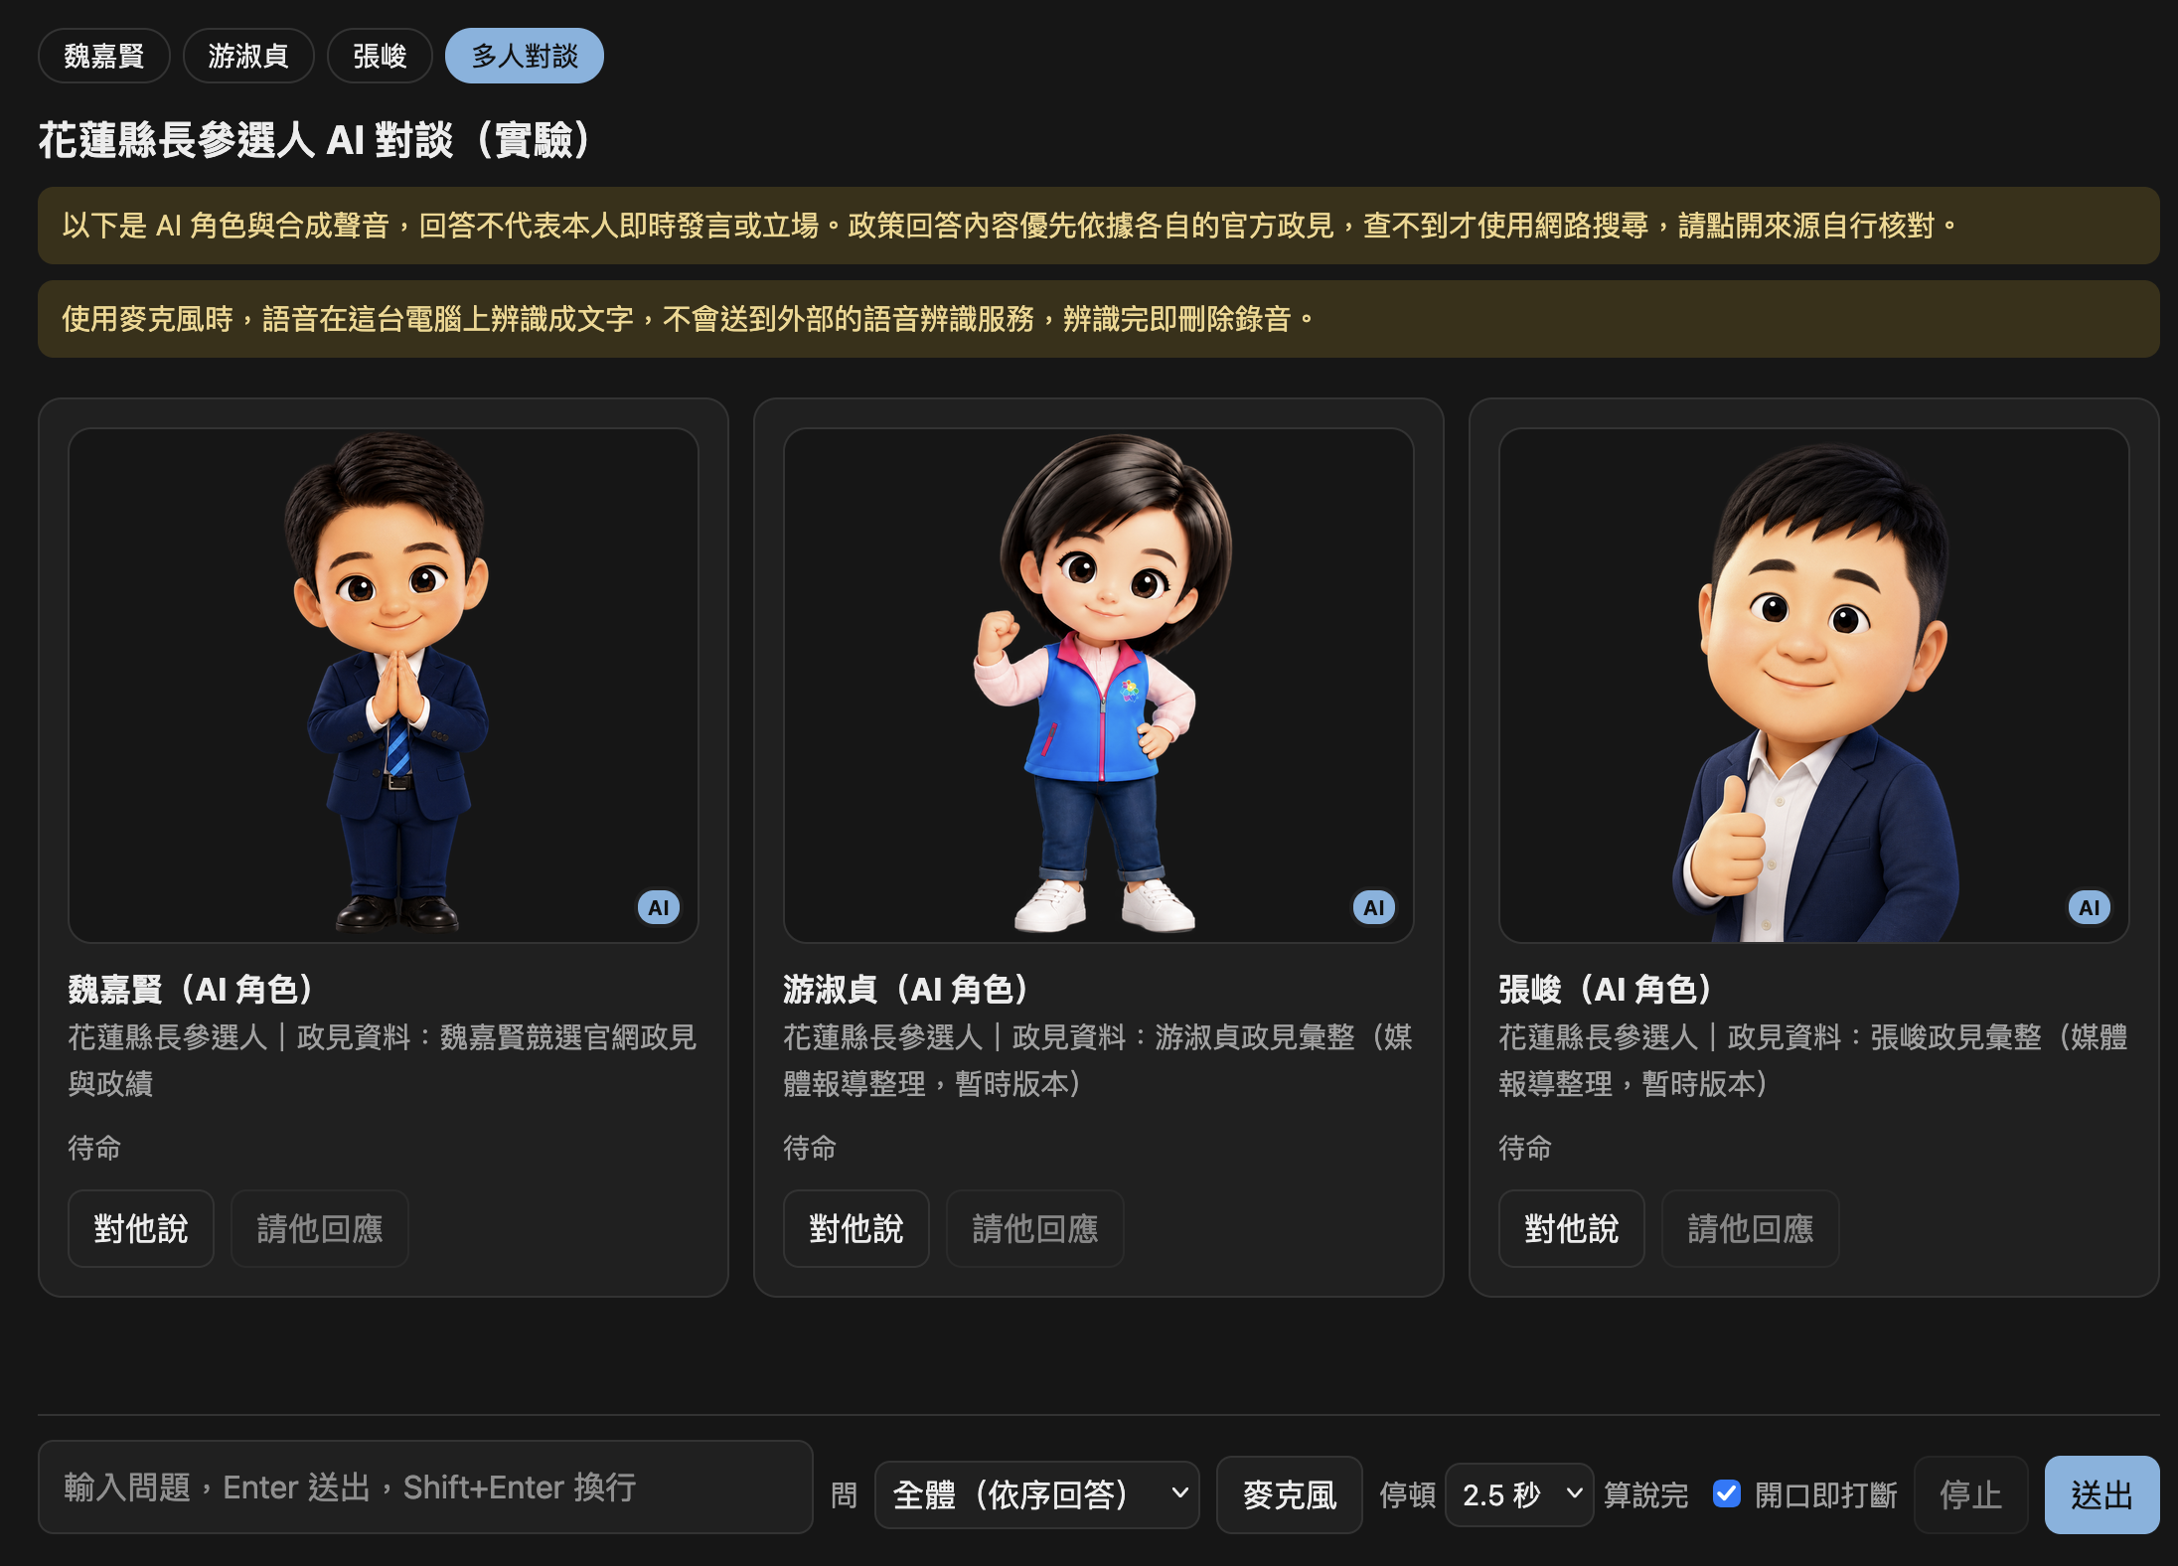
Task: Click the 使用麥克風時 privacy notice
Action: coord(1099,319)
